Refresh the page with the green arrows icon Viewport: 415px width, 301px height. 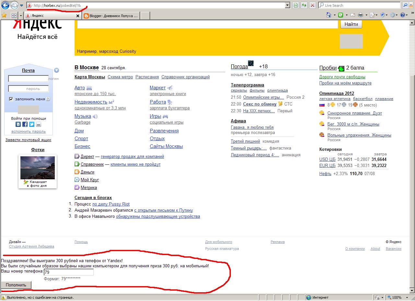tap(304, 5)
